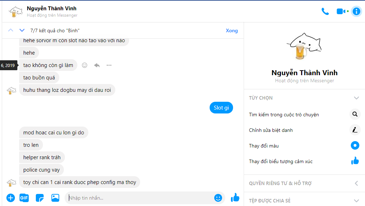This screenshot has height=206, width=365.
Task: Open the GIF picker
Action: [24, 198]
